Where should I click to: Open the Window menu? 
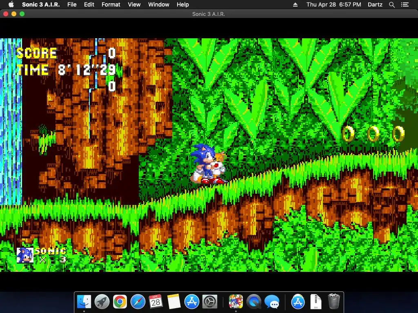pos(159,4)
